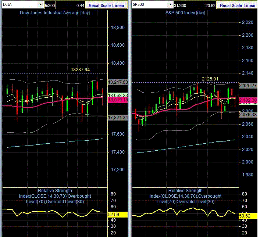The image size is (260, 237).
Task: Click the 17,200 price axis label
Action: pyautogui.click(x=118, y=170)
